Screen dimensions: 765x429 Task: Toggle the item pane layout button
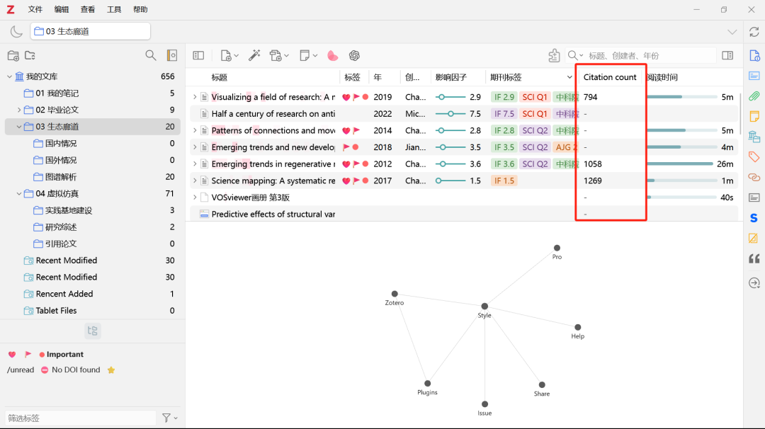727,55
